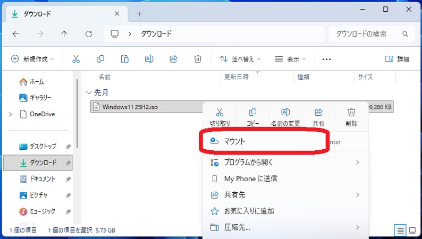This screenshot has width=422, height=239.
Task: Select the Windows11 25H2.iso file
Action: tap(130, 107)
